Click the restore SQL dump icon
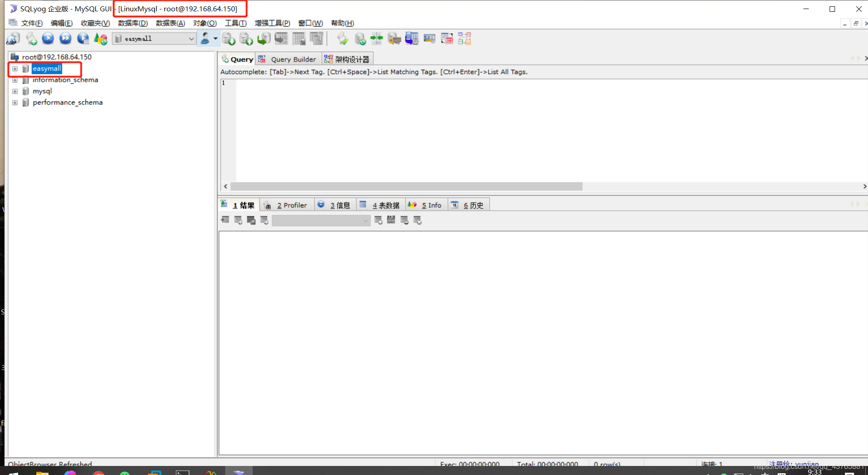 [x=264, y=39]
